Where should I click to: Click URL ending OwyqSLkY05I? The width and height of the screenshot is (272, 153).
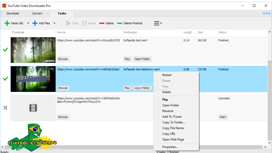coord(88,40)
